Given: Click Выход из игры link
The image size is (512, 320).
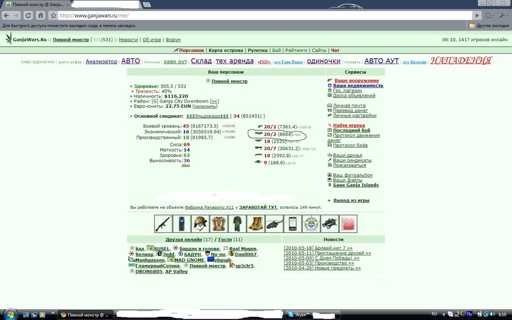Looking at the screenshot, I should [x=351, y=200].
